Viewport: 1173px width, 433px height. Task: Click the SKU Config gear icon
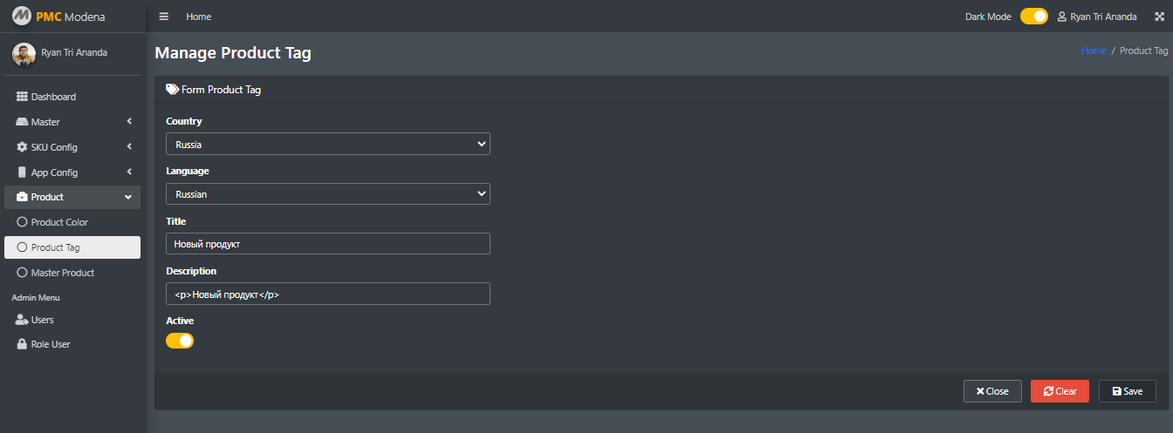coord(23,147)
